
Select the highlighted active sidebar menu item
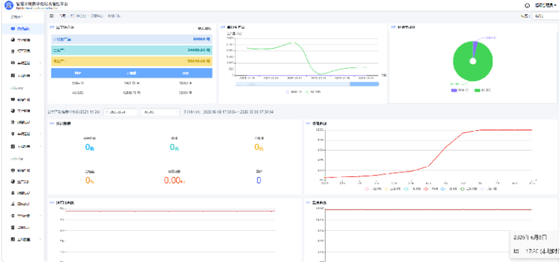point(22,29)
